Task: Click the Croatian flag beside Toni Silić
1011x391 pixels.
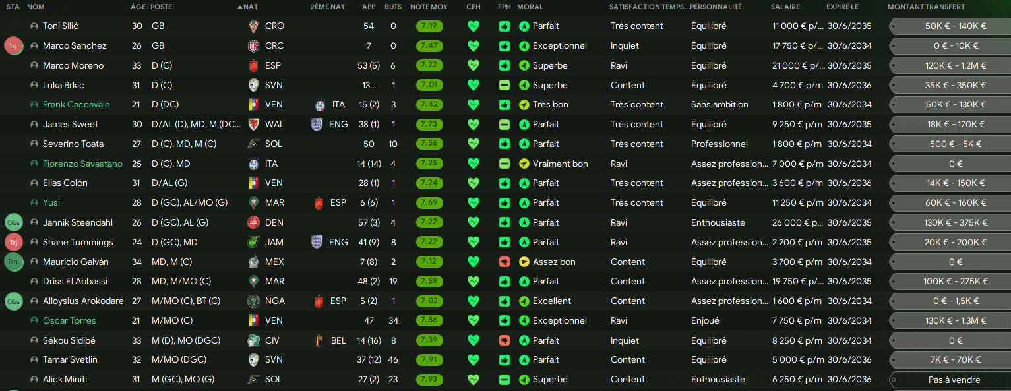Action: tap(254, 26)
